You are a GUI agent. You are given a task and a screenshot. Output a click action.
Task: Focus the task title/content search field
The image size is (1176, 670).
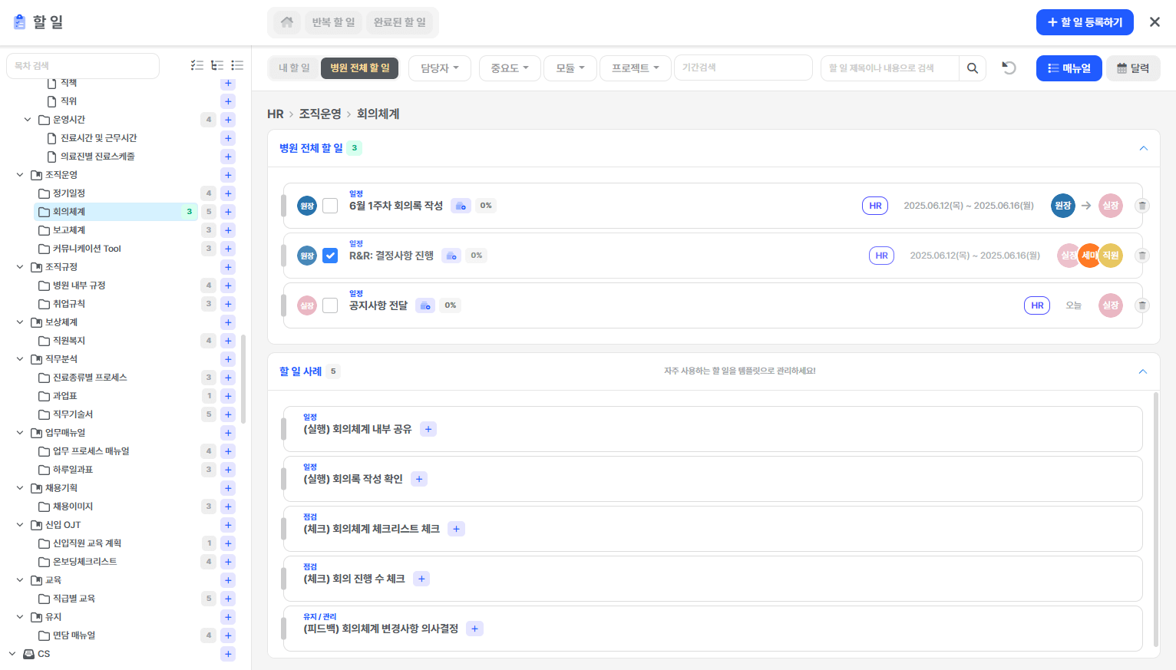pos(890,68)
